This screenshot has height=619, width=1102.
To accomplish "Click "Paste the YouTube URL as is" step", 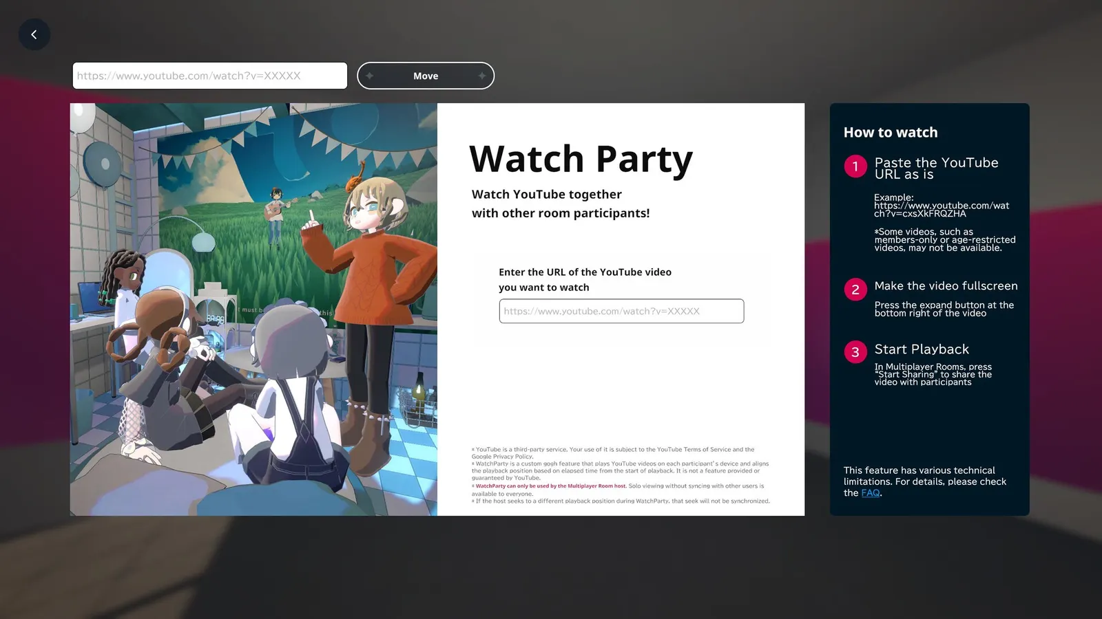I will coord(936,169).
